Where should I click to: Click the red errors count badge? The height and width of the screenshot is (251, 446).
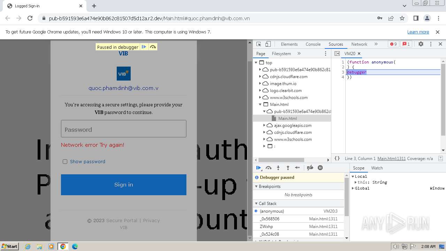pos(393,44)
